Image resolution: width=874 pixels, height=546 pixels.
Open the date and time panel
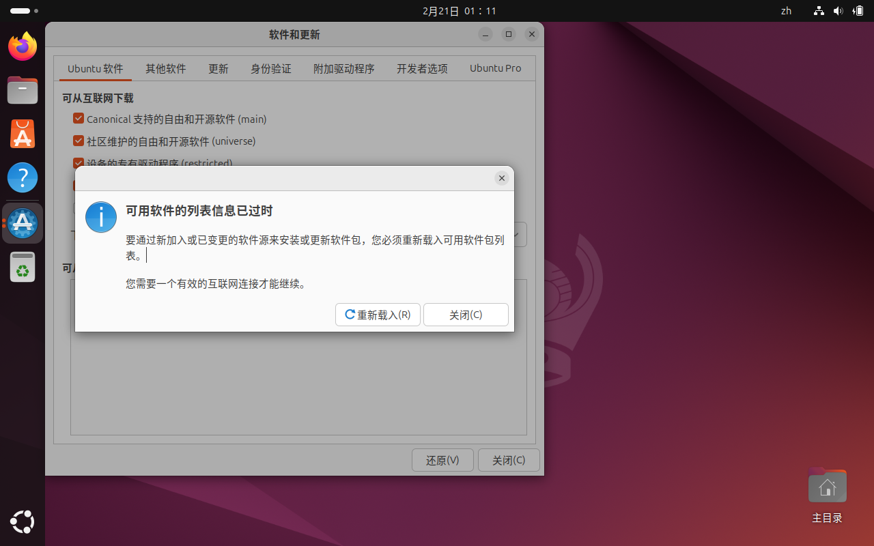tap(459, 11)
